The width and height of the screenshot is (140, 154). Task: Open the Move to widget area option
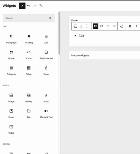pyautogui.click(x=121, y=26)
